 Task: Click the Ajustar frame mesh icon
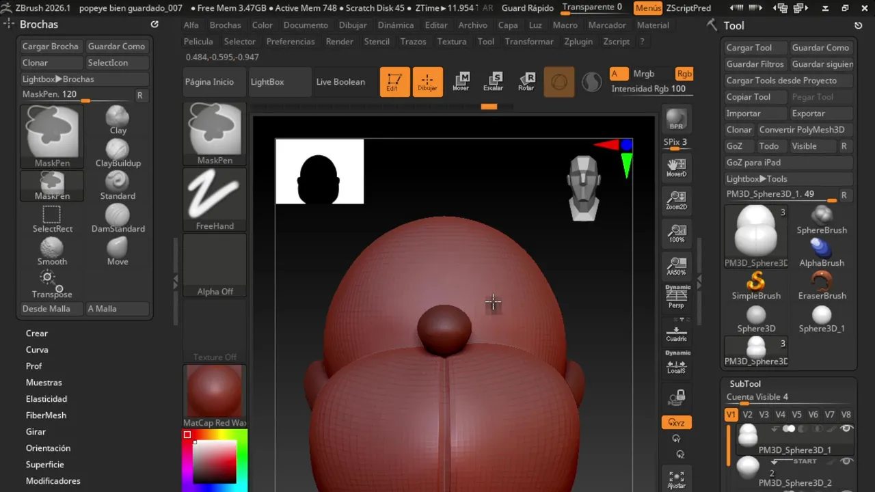(676, 480)
